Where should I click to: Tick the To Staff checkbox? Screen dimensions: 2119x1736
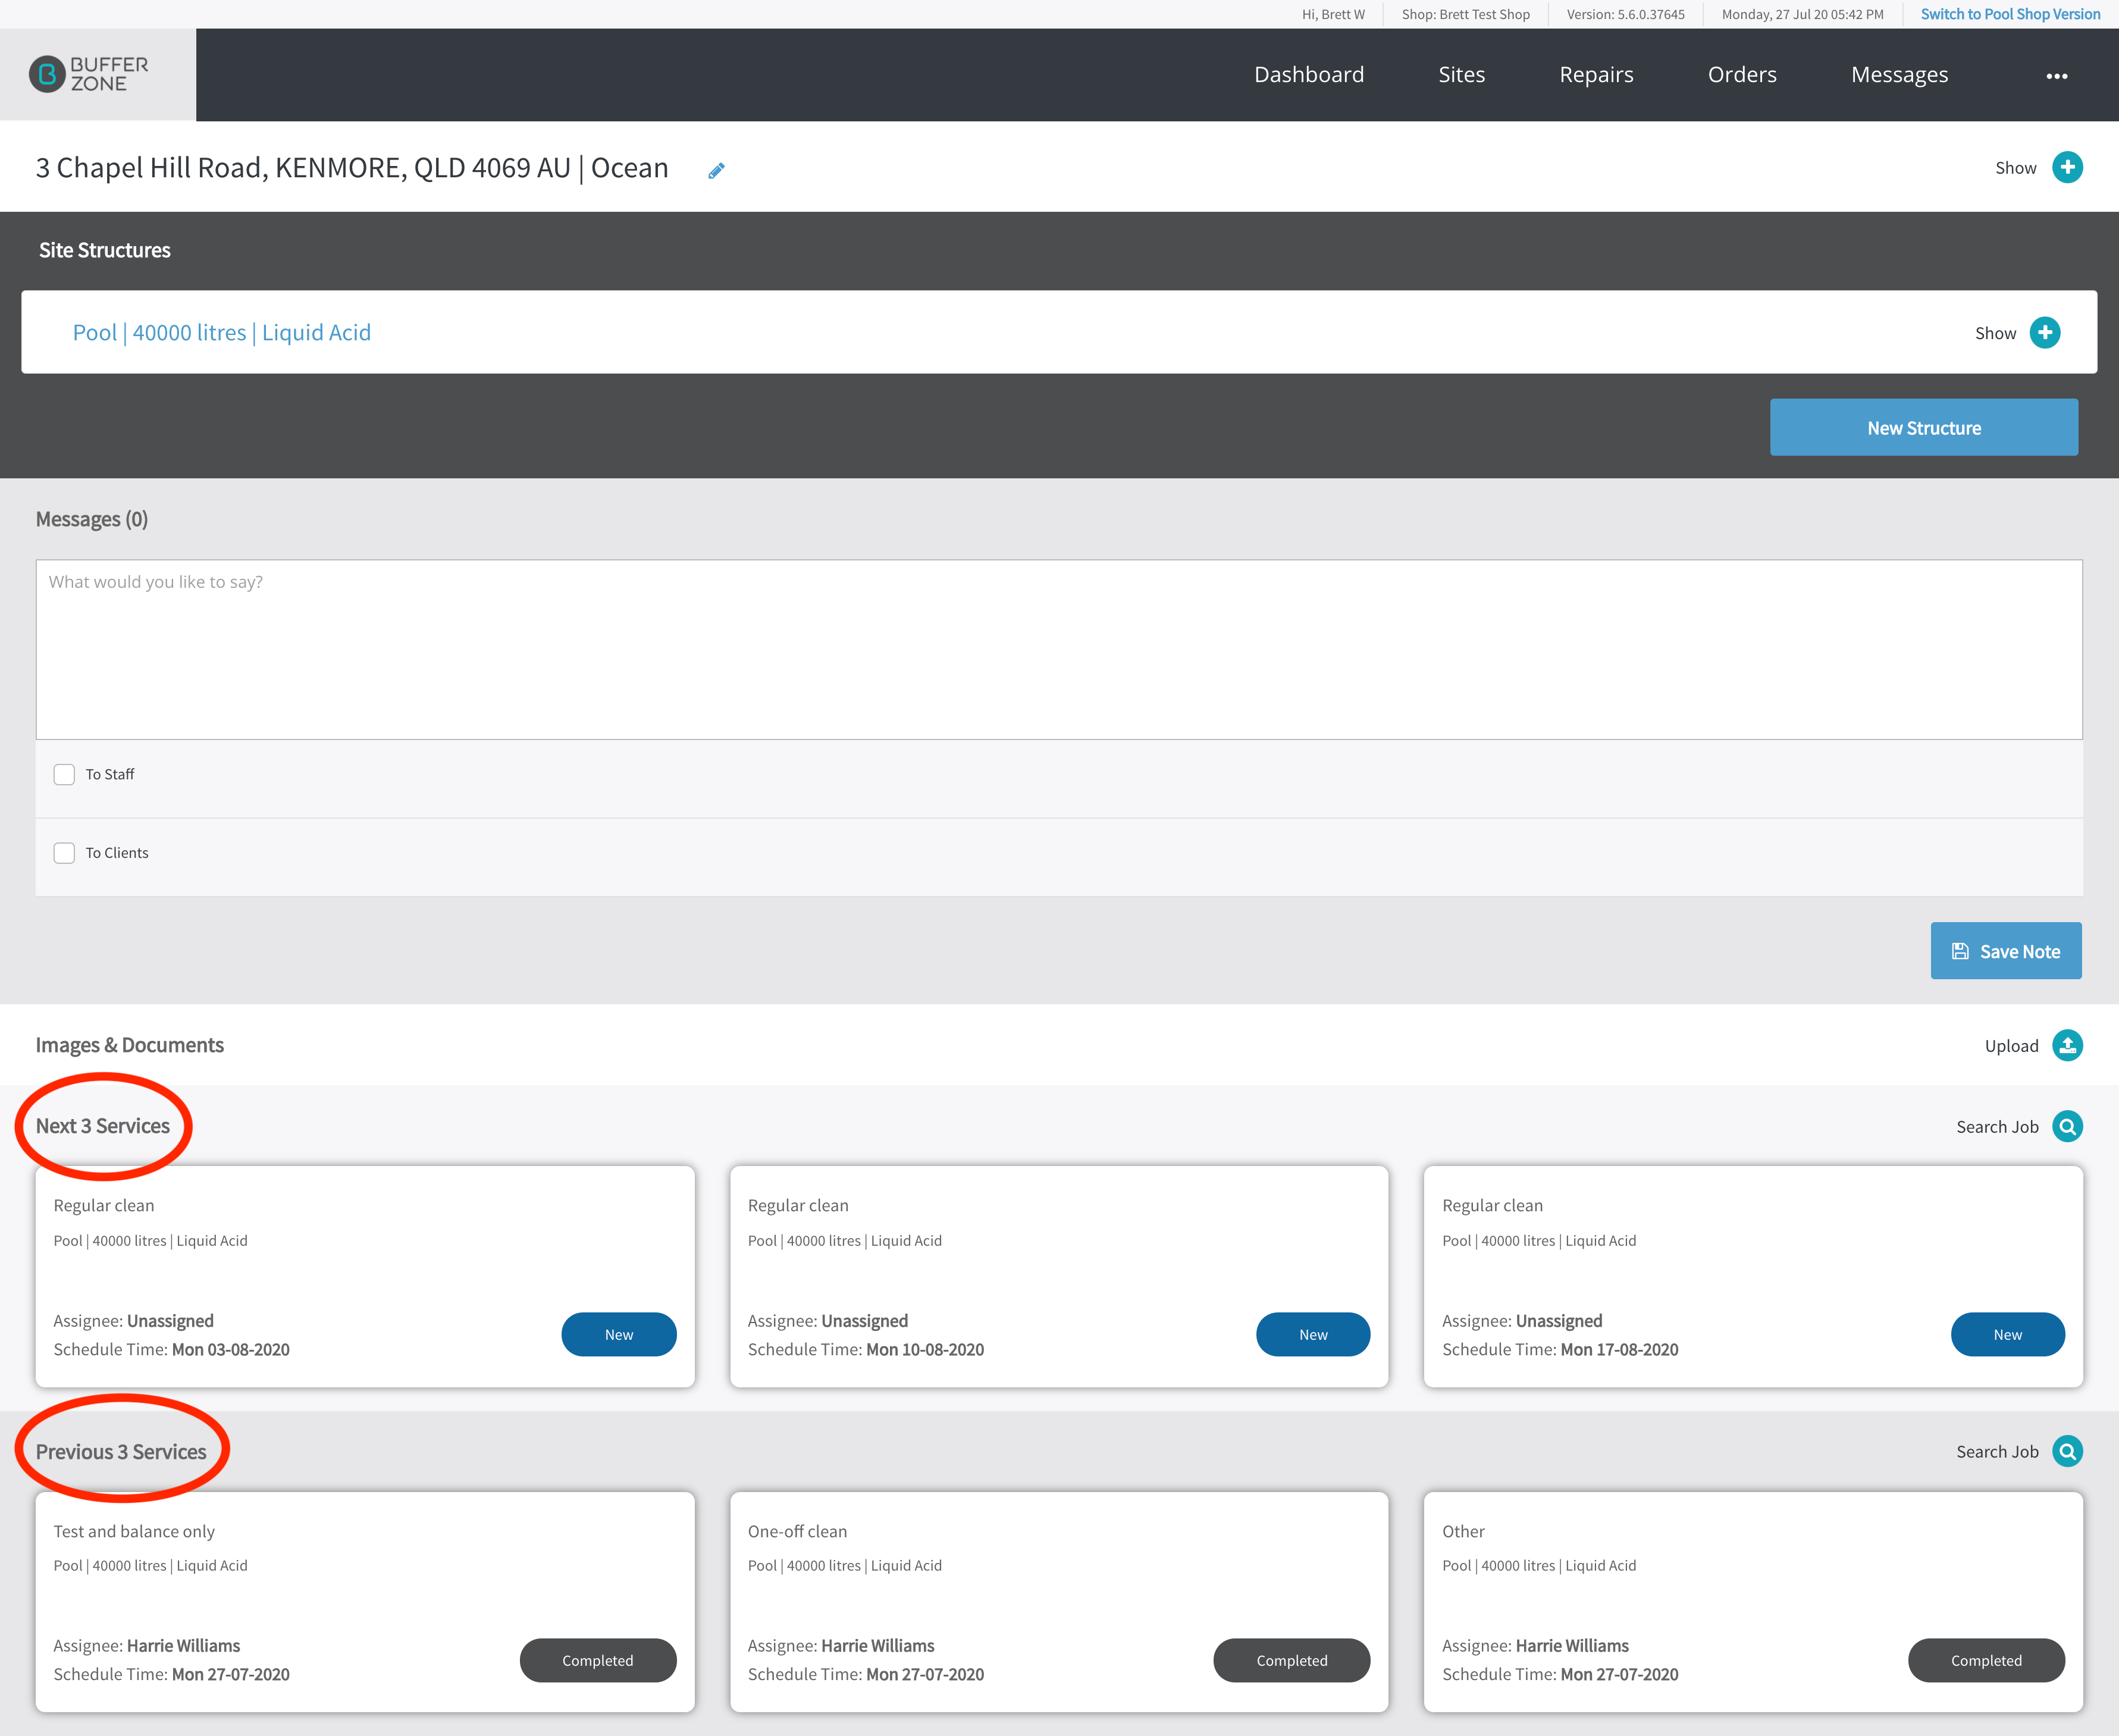point(64,774)
